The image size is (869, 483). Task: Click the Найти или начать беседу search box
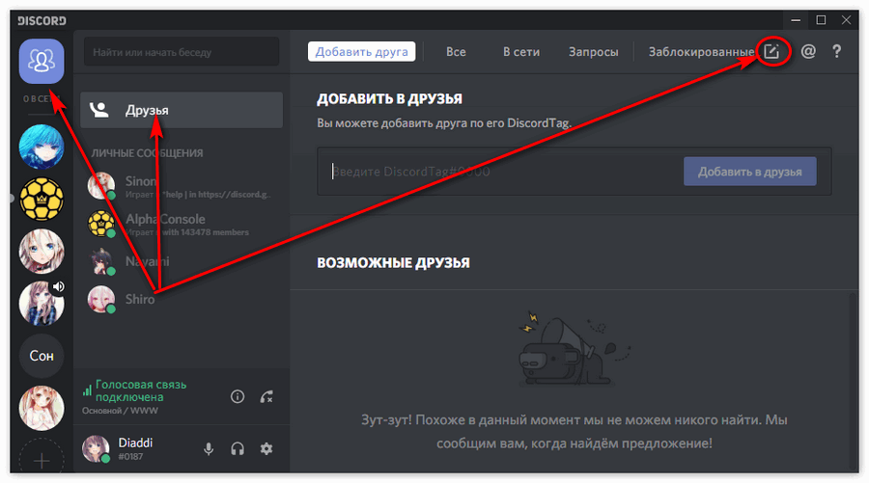point(182,53)
